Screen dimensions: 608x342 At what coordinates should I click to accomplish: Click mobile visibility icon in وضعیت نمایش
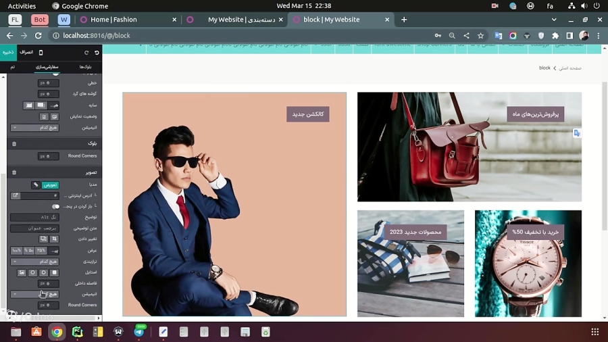click(x=44, y=116)
